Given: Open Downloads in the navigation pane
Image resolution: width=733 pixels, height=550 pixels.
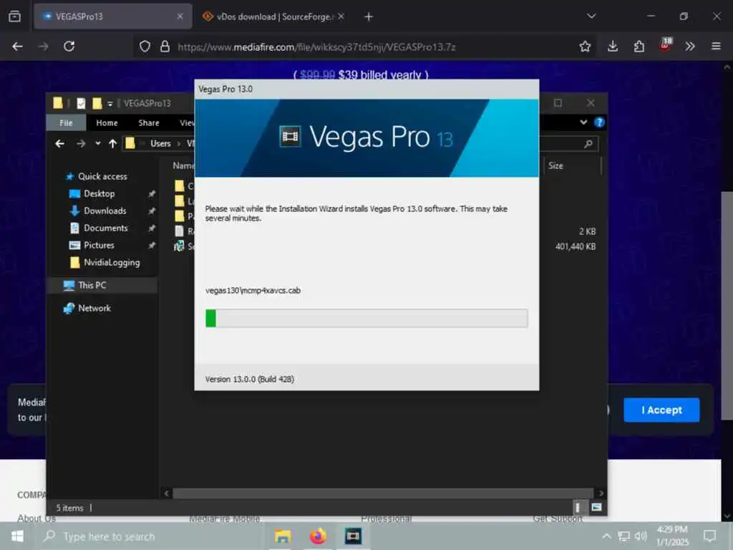Looking at the screenshot, I should click(105, 211).
